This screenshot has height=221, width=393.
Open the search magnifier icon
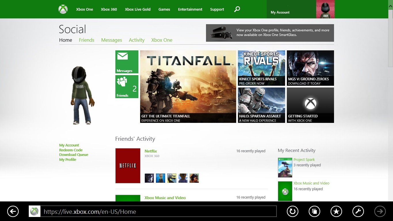pyautogui.click(x=237, y=9)
